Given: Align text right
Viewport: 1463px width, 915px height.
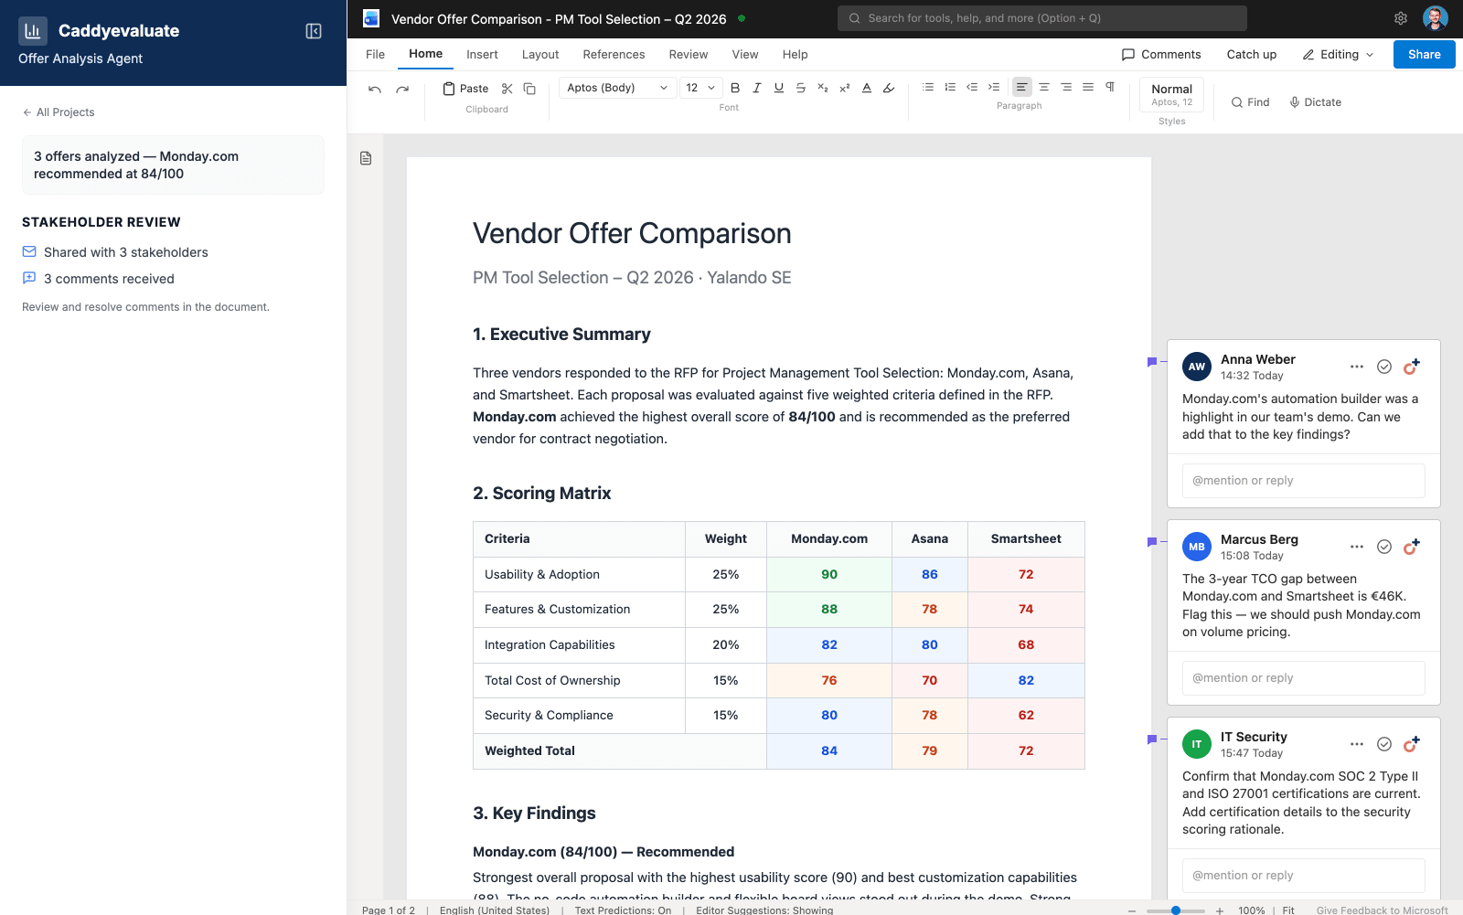Looking at the screenshot, I should tap(1066, 87).
